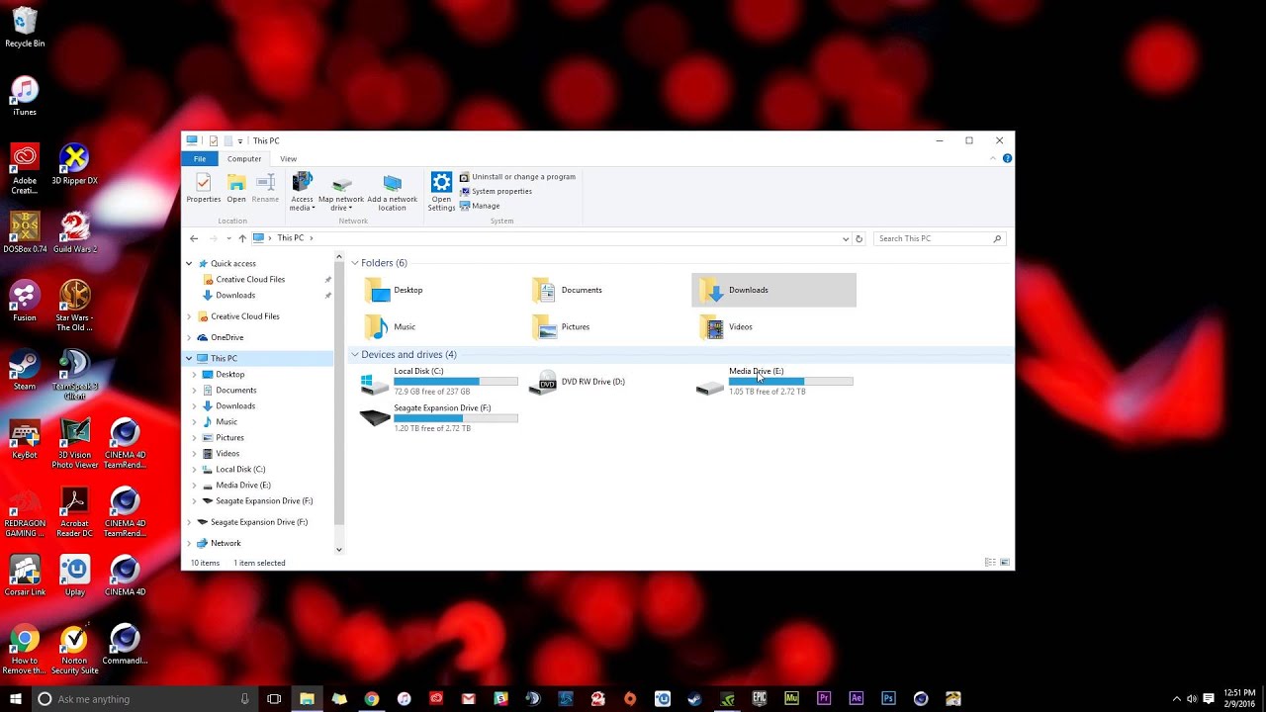Screen dimensions: 1266x712
Task: Open the Customize Quick Access Toolbar dropdown
Action: pyautogui.click(x=240, y=141)
